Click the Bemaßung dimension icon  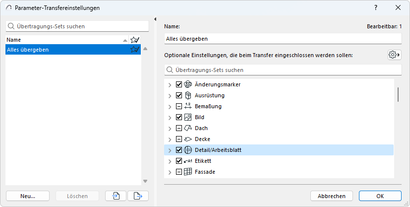188,106
